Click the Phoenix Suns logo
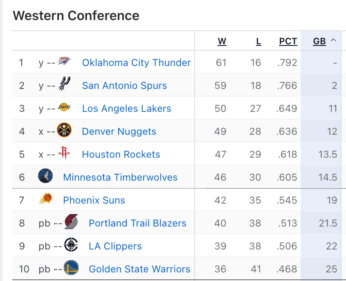This screenshot has width=346, height=281. (x=45, y=199)
